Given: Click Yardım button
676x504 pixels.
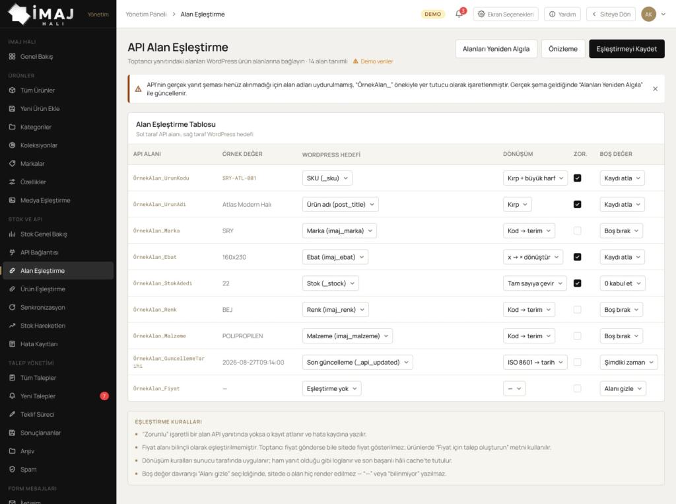Looking at the screenshot, I should point(562,15).
